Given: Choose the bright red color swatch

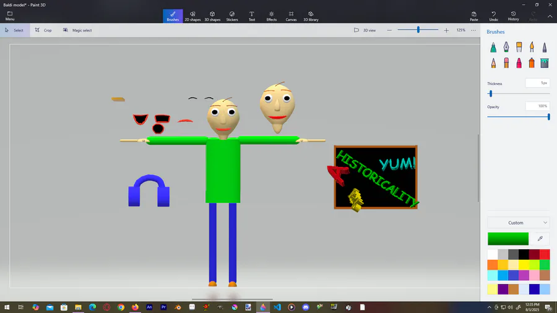Looking at the screenshot, I should coord(545,254).
